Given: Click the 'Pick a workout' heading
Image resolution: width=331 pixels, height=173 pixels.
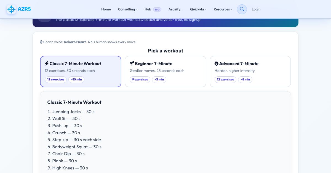Looking at the screenshot, I should 165,51.
